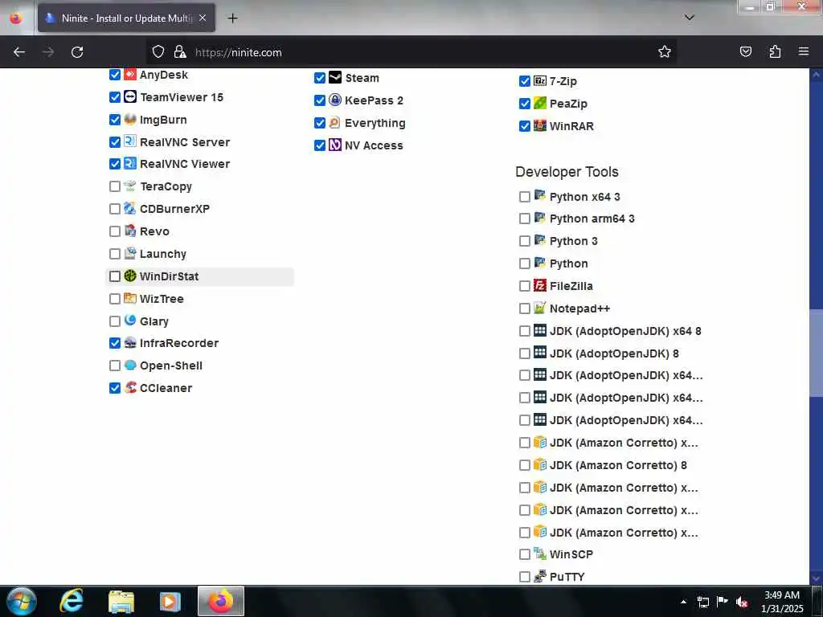Click the page vertical scrollbar thumb
Viewport: 823px width, 617px height.
coord(816,353)
